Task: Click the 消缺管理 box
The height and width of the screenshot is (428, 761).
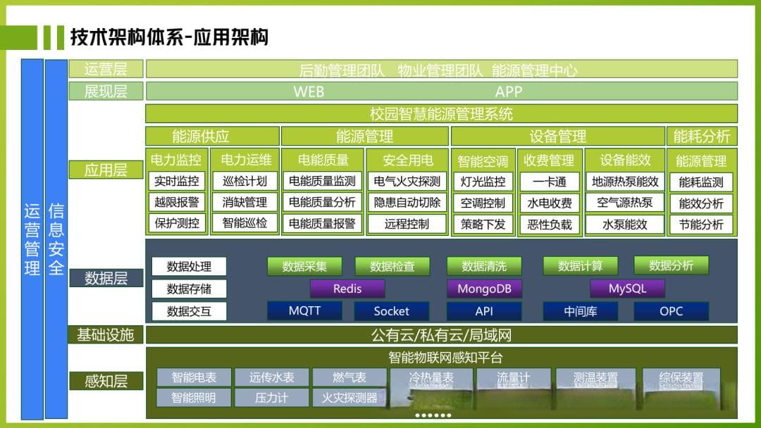Action: pos(245,202)
